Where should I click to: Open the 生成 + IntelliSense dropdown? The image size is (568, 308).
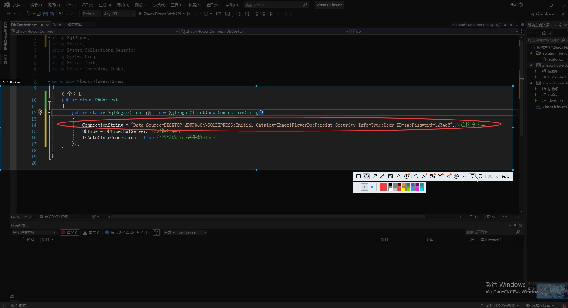(185, 232)
